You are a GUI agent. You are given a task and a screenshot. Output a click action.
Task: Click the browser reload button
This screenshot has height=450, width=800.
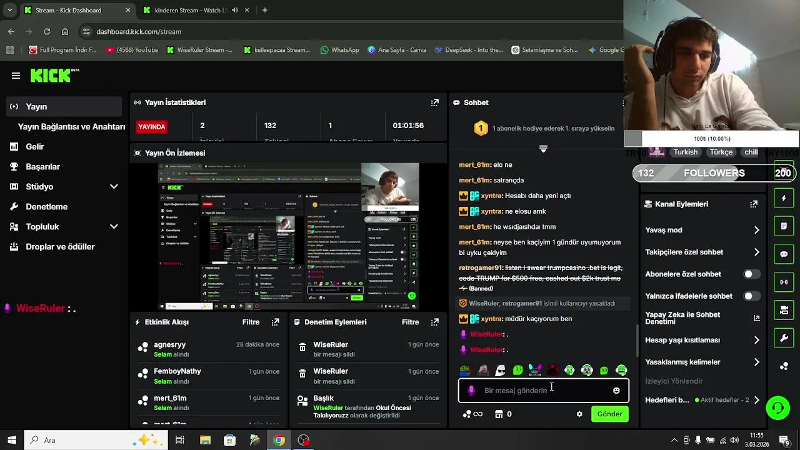pyautogui.click(x=47, y=31)
